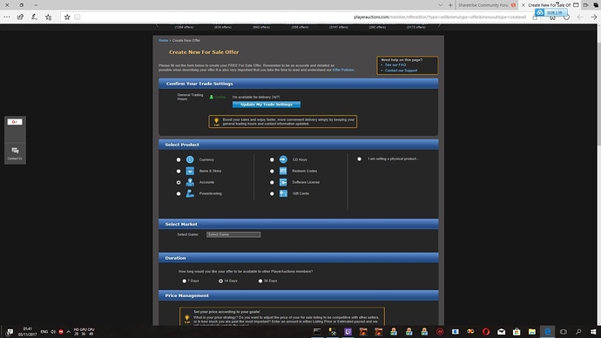The width and height of the screenshot is (601, 338).
Task: Select the Powerleveling radio button
Action: 179,193
